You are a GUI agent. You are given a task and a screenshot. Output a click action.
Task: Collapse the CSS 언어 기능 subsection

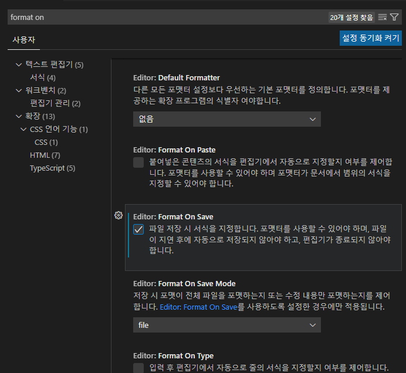23,129
